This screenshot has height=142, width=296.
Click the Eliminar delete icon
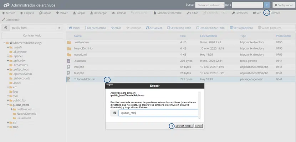point(113,13)
